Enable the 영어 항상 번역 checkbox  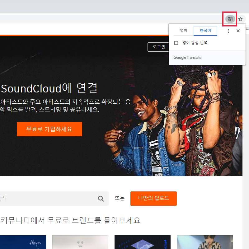(176, 43)
